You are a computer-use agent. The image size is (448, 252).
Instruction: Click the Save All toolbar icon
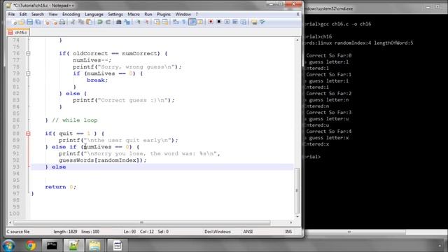tap(38, 22)
